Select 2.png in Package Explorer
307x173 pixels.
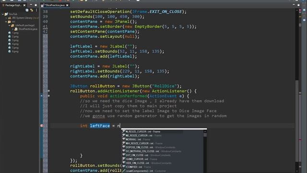(x=15, y=37)
